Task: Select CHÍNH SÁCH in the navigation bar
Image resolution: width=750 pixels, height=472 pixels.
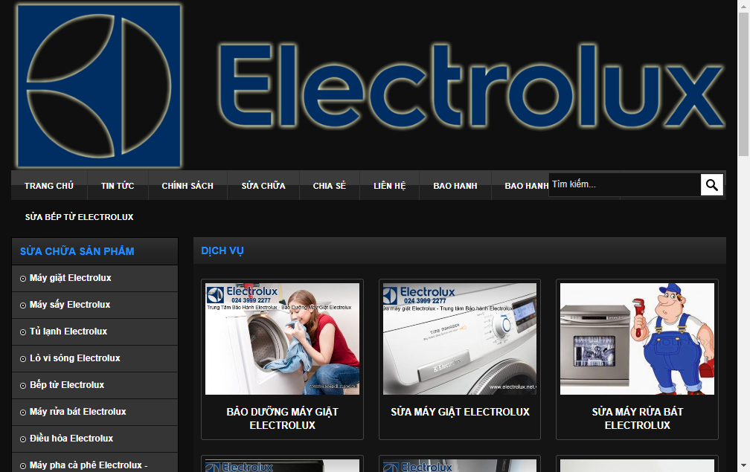Action: coord(187,186)
